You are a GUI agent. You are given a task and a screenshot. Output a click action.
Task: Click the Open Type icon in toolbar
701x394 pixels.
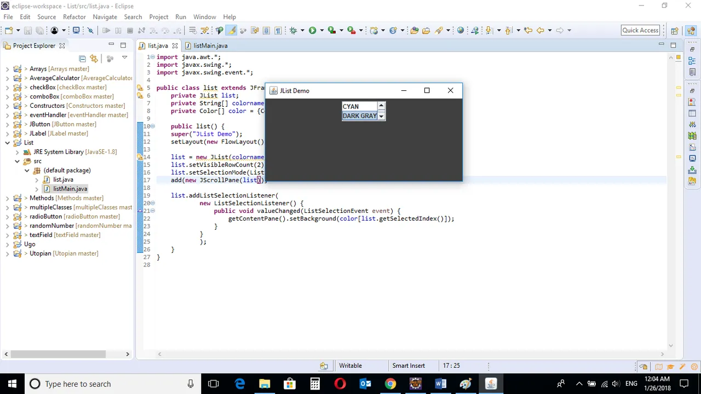click(415, 30)
